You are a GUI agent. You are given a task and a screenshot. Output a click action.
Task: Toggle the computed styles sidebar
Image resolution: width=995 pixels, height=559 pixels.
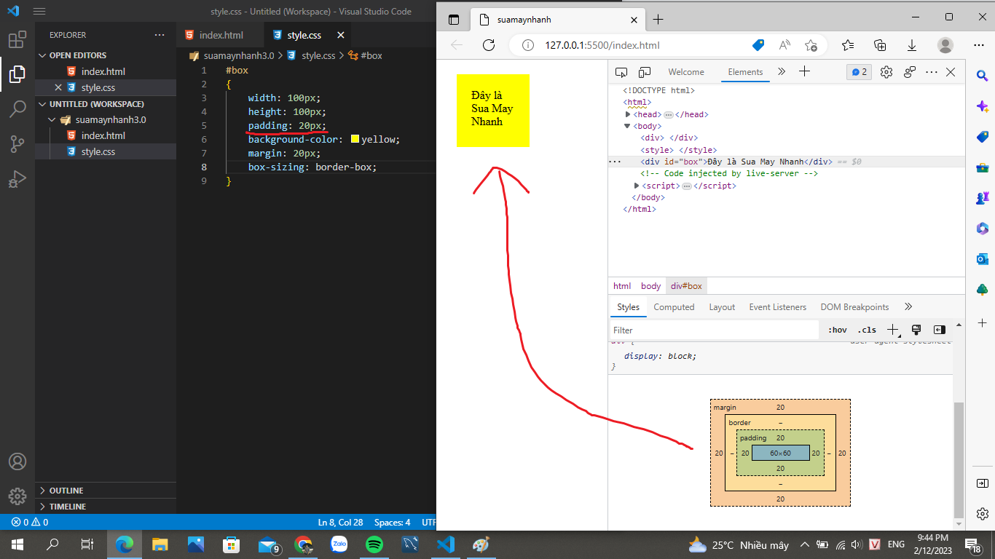(940, 330)
